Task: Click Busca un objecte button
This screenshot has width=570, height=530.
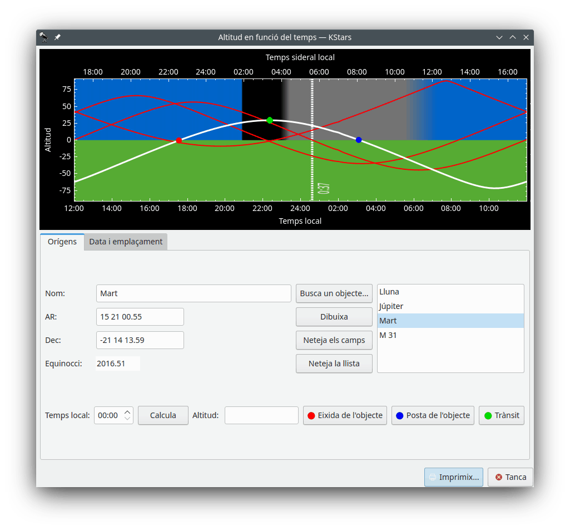Action: 334,293
